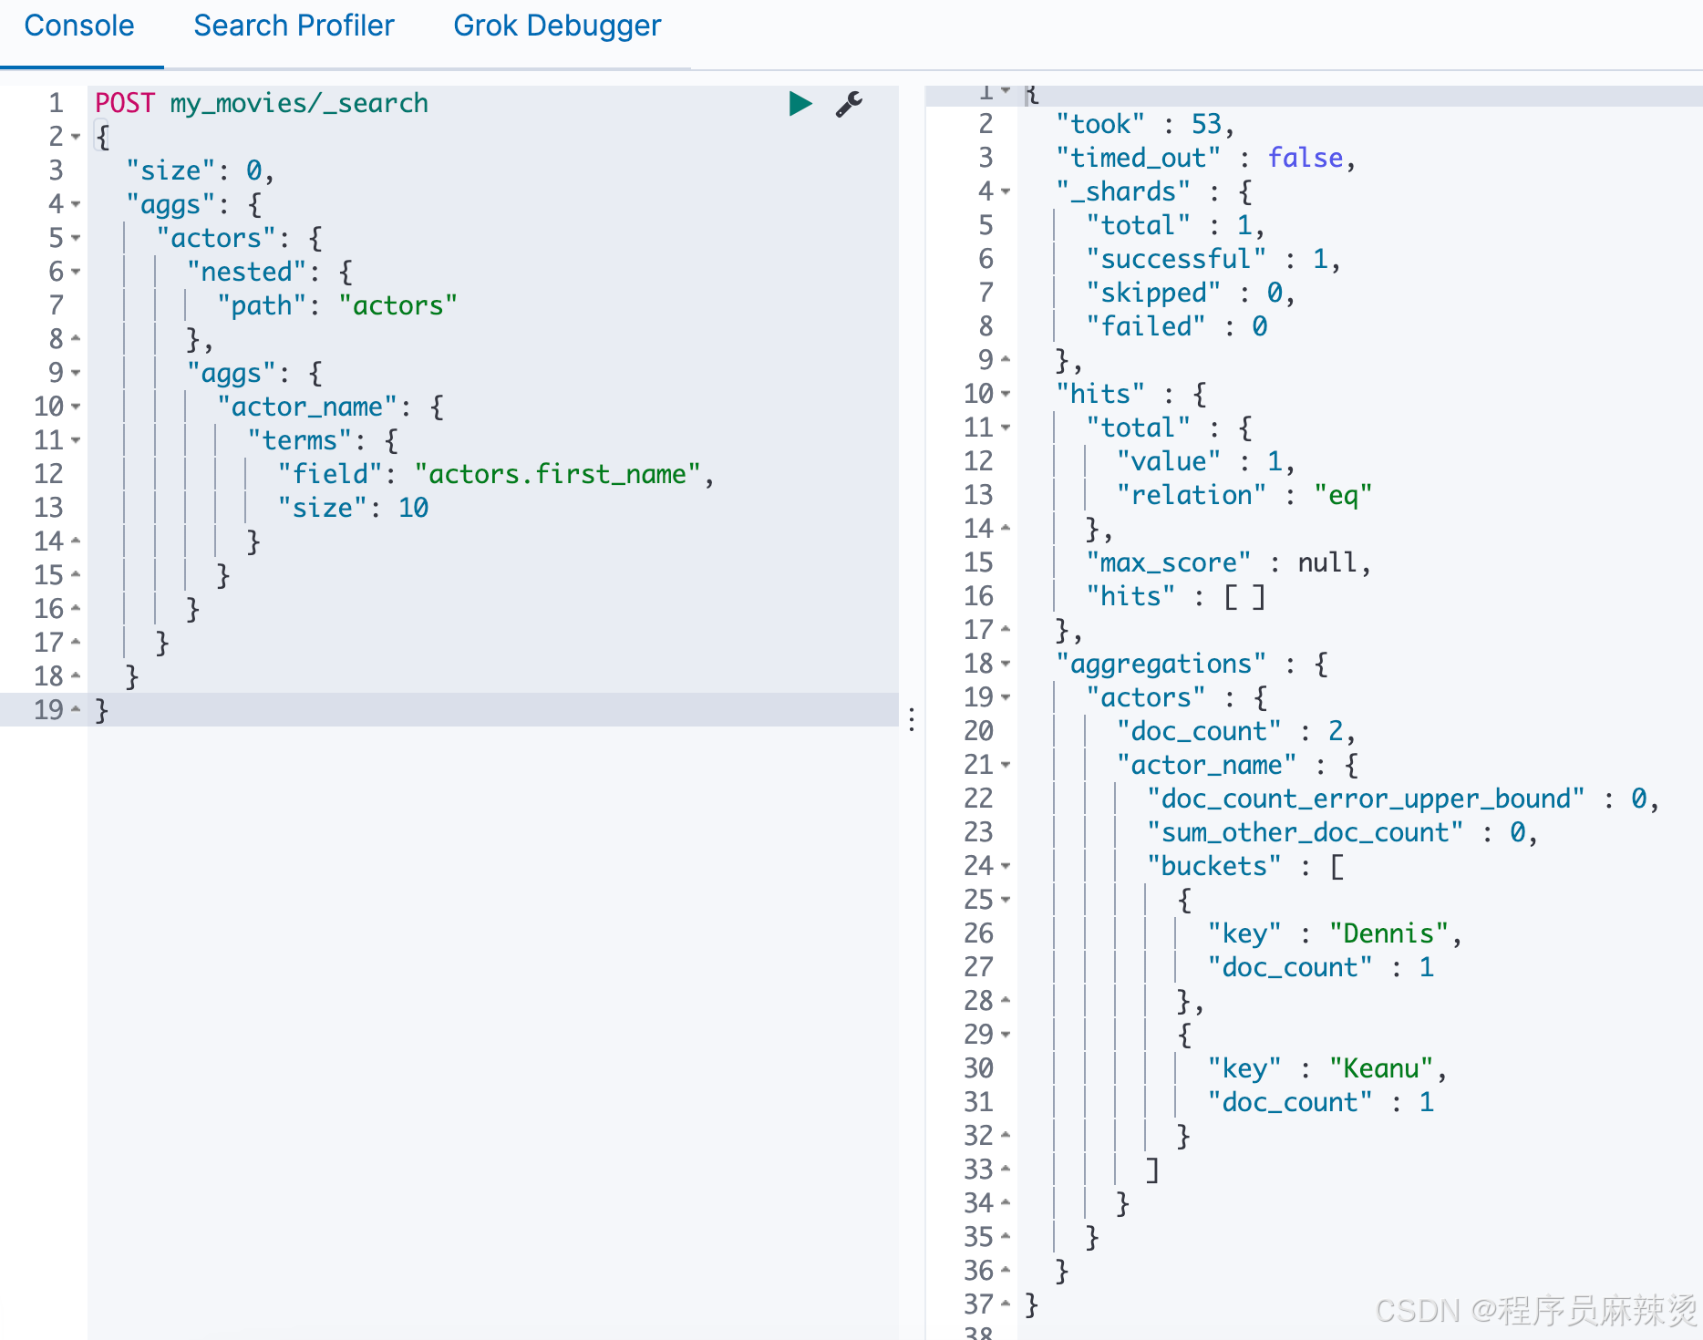Fold the "aggs" block at request line 4
This screenshot has width=1703, height=1340.
tap(77, 204)
